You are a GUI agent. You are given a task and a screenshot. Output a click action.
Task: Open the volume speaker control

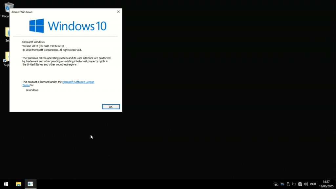click(306, 184)
